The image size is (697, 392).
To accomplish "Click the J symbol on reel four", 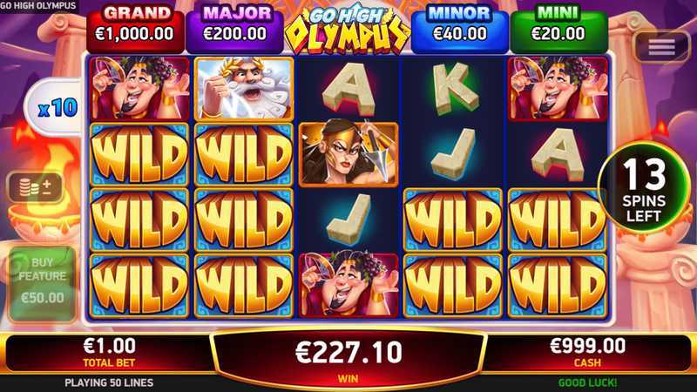I will point(453,154).
